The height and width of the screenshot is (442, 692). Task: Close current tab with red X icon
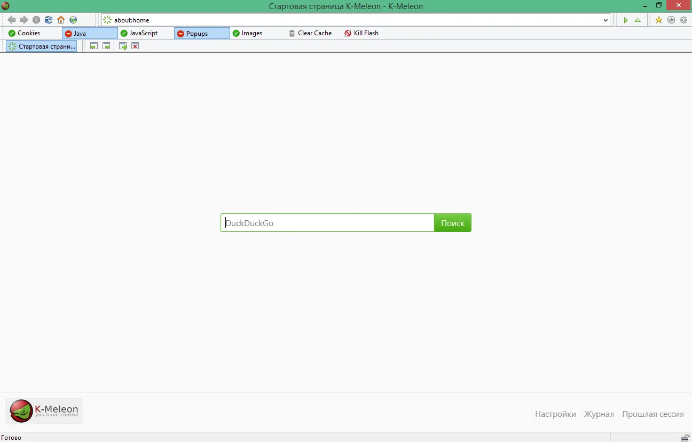pyautogui.click(x=135, y=46)
